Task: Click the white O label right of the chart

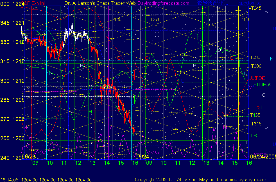Action: pos(264,95)
